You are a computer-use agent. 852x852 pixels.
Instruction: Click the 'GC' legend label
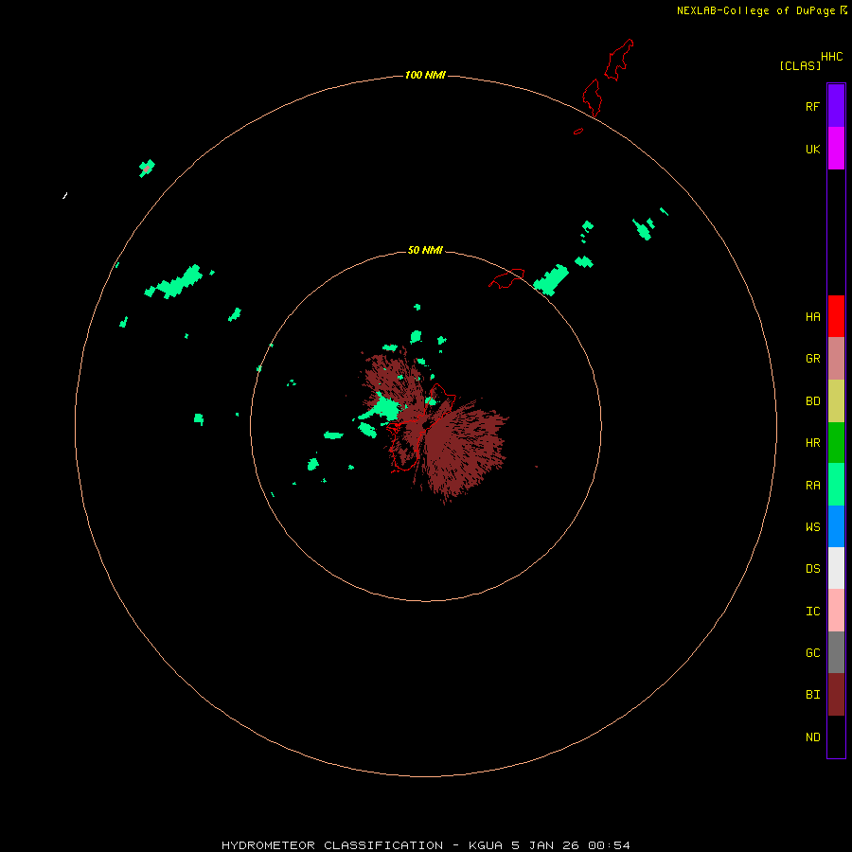(x=813, y=653)
